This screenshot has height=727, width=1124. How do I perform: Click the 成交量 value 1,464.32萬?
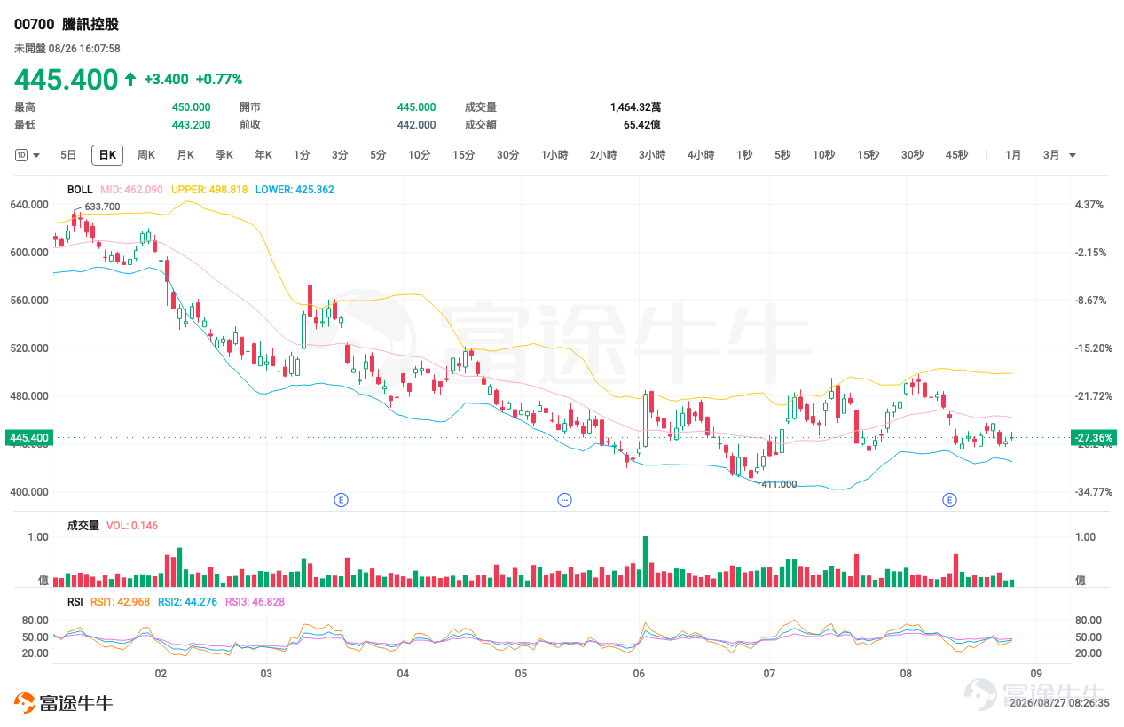coord(635,107)
